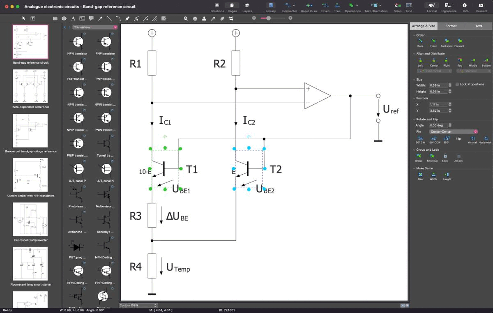Open the Pin Center-Center dropdown
Image resolution: width=493 pixels, height=313 pixels.
453,131
